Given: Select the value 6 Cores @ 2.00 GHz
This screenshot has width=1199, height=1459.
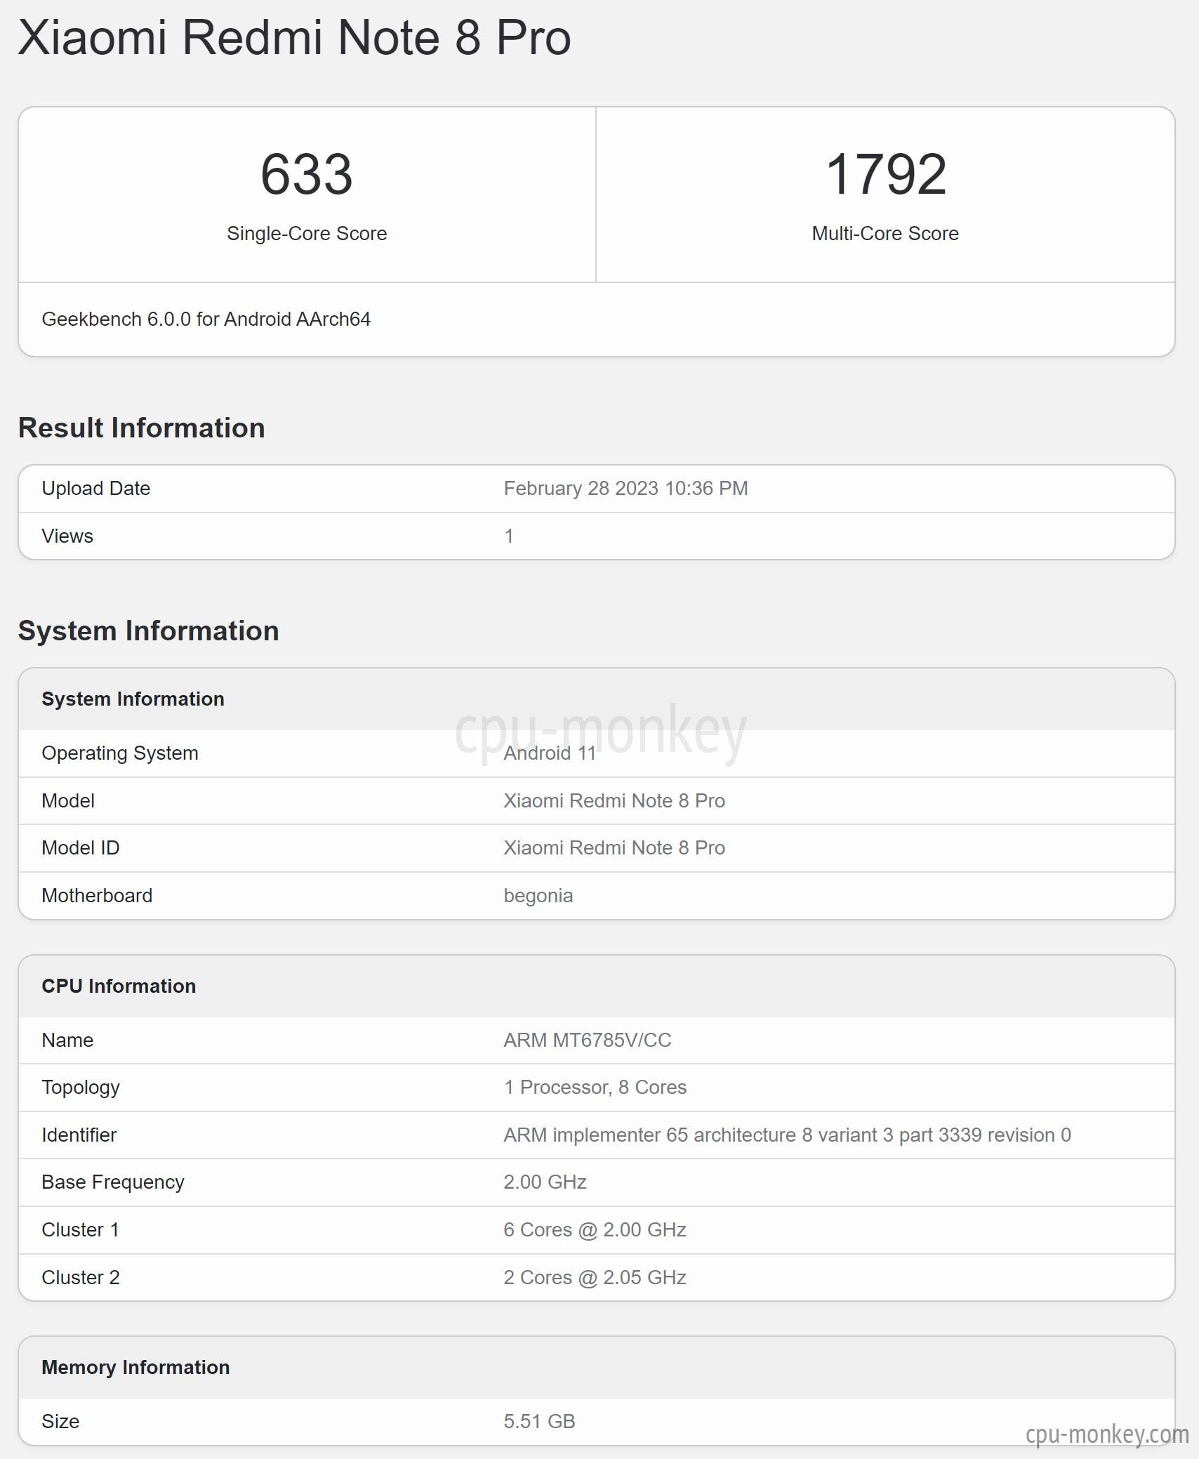Looking at the screenshot, I should [595, 1229].
